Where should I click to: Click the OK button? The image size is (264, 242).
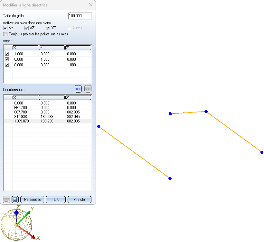pyautogui.click(x=56, y=200)
